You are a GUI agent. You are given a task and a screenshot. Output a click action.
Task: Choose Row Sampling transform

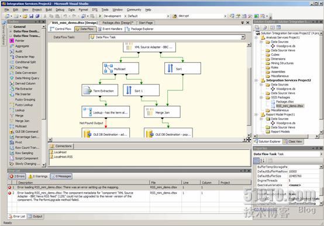[x=24, y=153]
